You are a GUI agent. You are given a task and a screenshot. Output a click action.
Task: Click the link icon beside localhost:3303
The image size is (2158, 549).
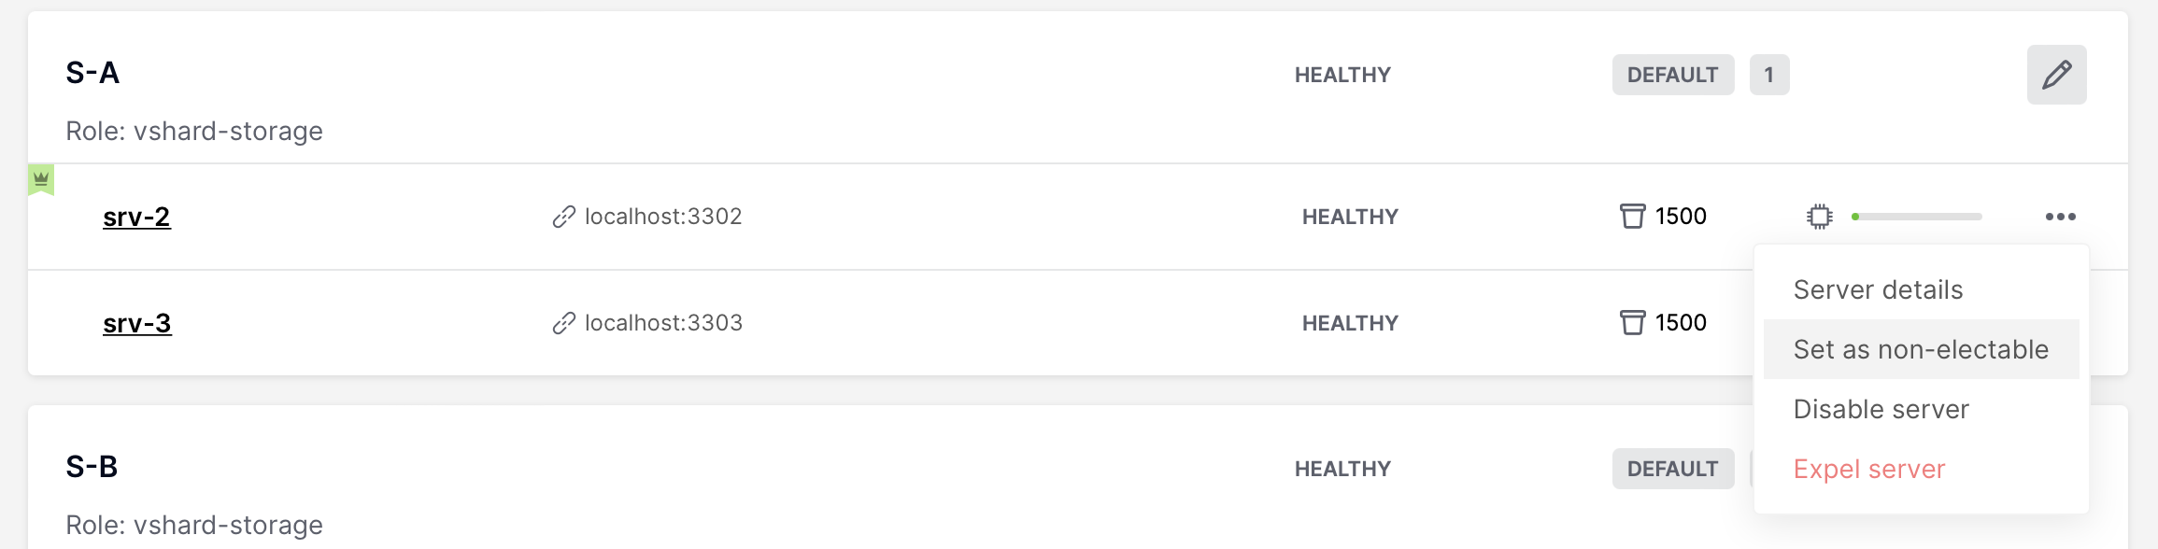[563, 323]
